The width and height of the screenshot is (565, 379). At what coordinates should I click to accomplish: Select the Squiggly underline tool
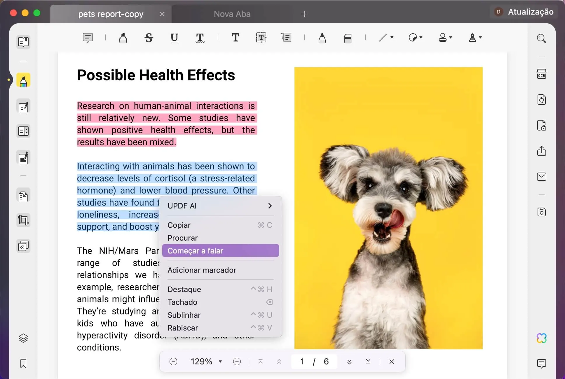click(200, 38)
